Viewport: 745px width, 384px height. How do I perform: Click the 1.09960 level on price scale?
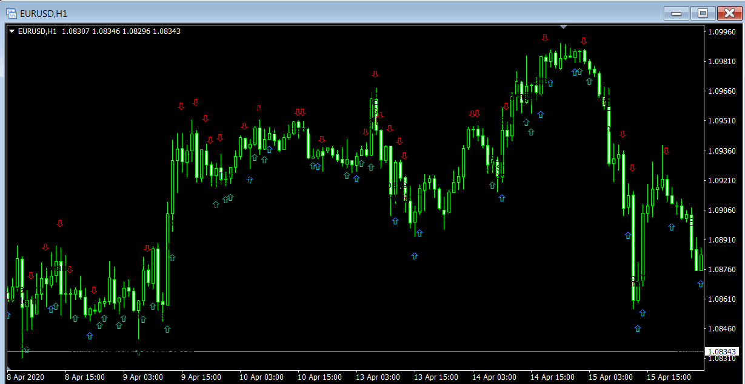point(721,32)
